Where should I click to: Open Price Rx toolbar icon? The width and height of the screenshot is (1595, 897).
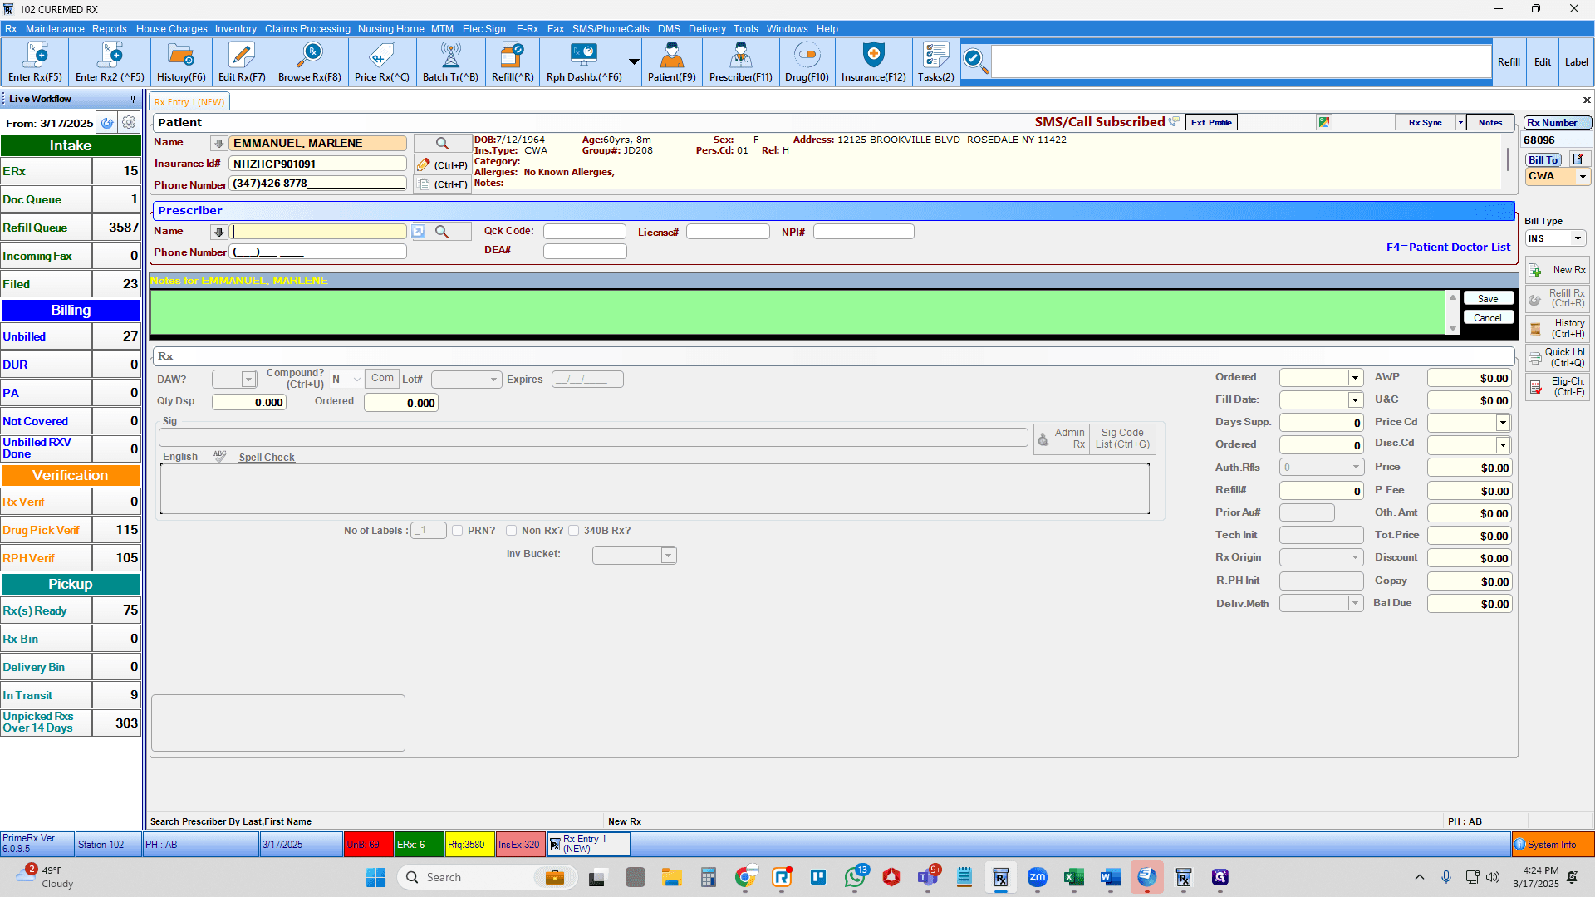(382, 62)
